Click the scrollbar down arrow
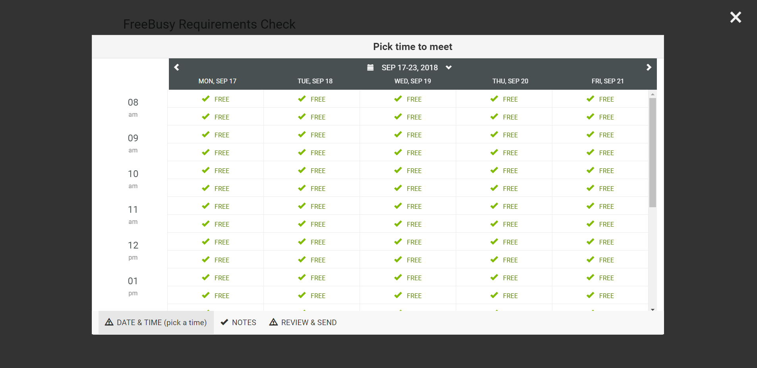 click(652, 309)
